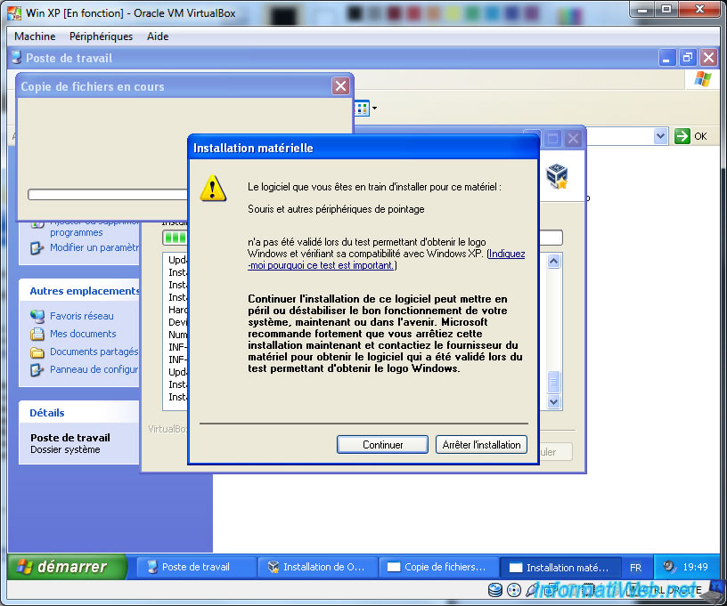Expand the address bar dropdown arrow
Screen dimensions: 727x606
(661, 136)
